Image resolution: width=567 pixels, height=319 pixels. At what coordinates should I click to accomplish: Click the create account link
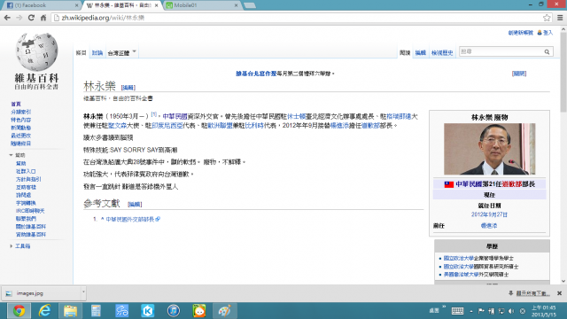coord(520,33)
